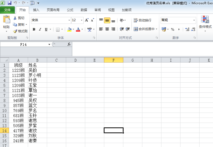Click the Paste clipboard icon
Image resolution: width=213 pixels, height=147 pixels.
pyautogui.click(x=6, y=20)
